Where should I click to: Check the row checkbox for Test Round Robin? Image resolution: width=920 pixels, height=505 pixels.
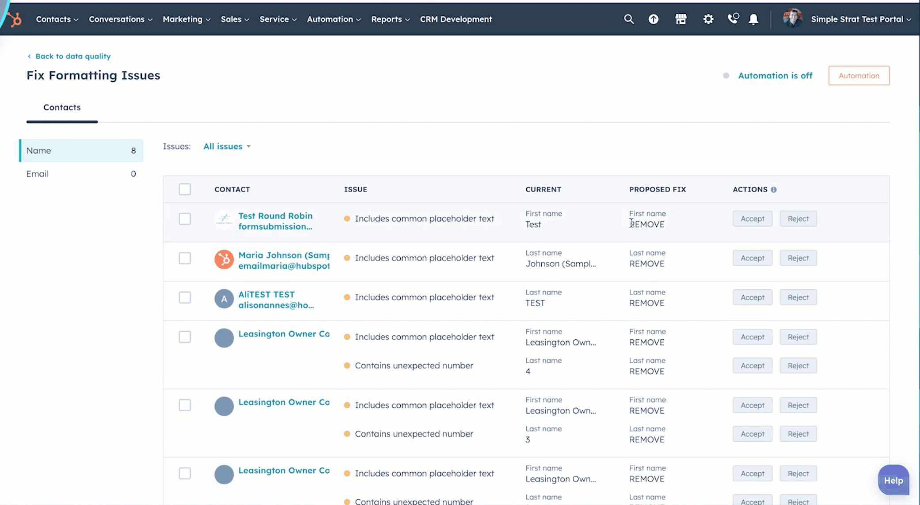(x=185, y=219)
